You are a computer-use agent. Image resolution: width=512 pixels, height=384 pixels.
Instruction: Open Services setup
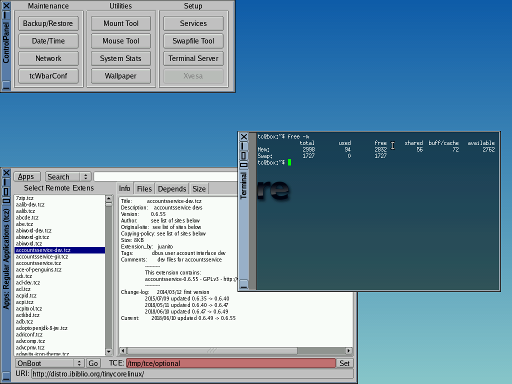coord(193,23)
